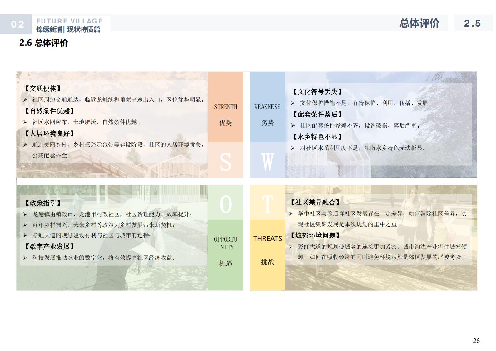Click the "【自然条件优越】" heading
The width and height of the screenshot is (496, 351).
(49, 111)
